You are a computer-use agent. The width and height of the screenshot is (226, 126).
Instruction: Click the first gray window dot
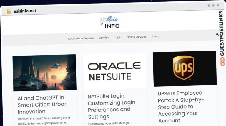209,6
